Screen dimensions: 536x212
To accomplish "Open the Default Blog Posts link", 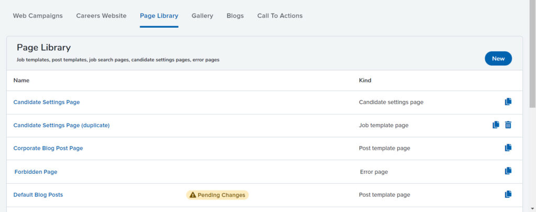I will [38, 195].
